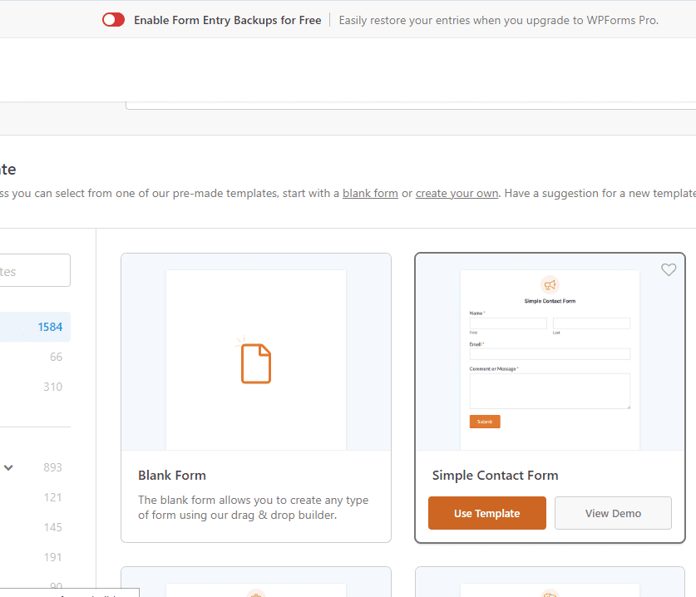Click the megaphone icon in contact form preview
696x597 pixels.
pos(550,284)
